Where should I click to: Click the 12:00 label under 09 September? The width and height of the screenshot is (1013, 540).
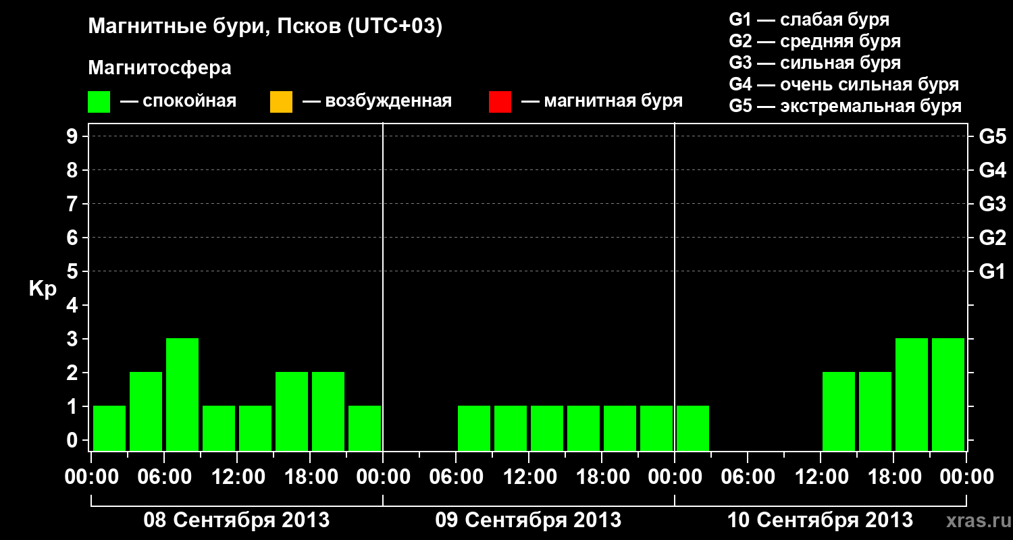[529, 477]
